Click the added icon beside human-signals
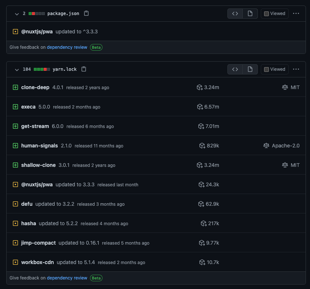310x289 pixels. (x=15, y=146)
